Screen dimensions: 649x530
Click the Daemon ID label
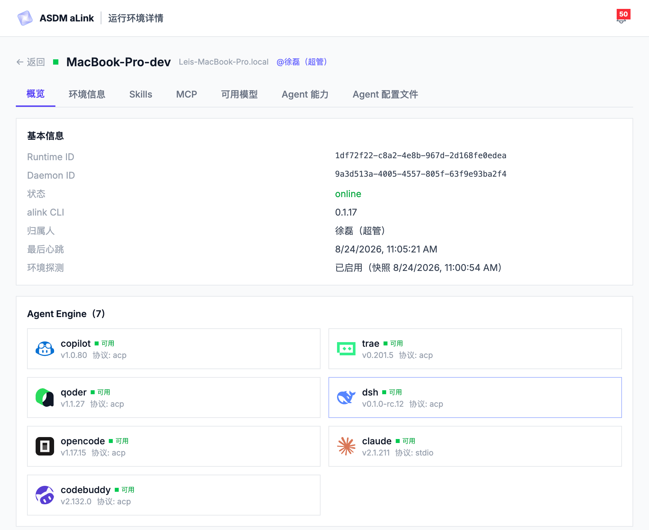(x=51, y=175)
